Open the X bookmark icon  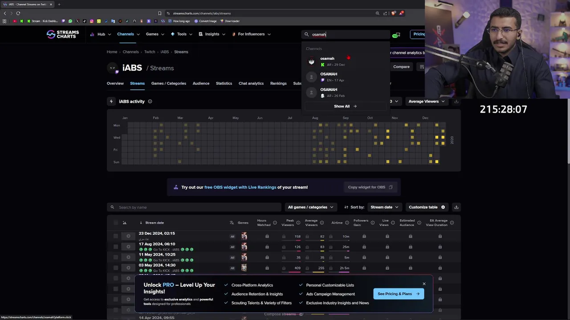pos(77,21)
